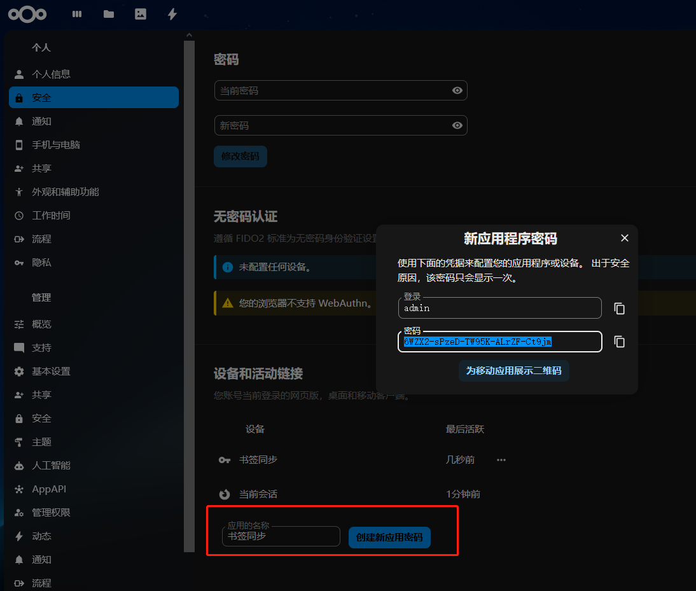Click the sidebar scroll-up arrow
The image size is (696, 591).
[189, 34]
